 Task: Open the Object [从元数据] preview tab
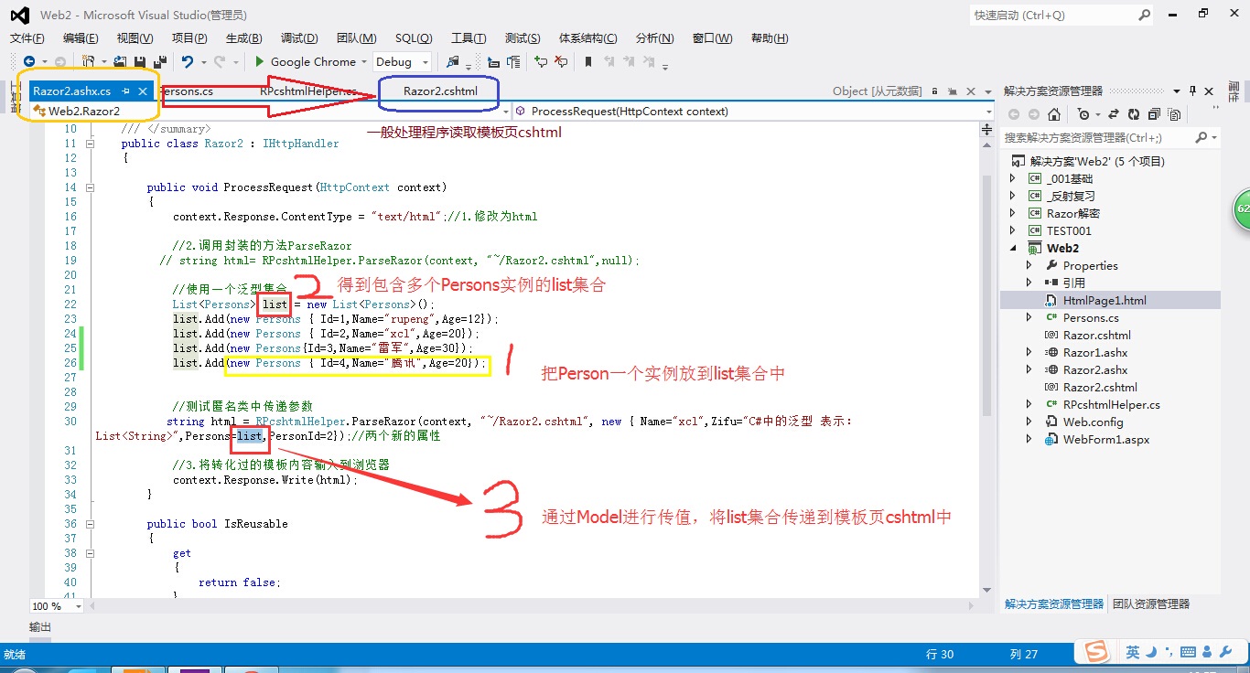877,91
